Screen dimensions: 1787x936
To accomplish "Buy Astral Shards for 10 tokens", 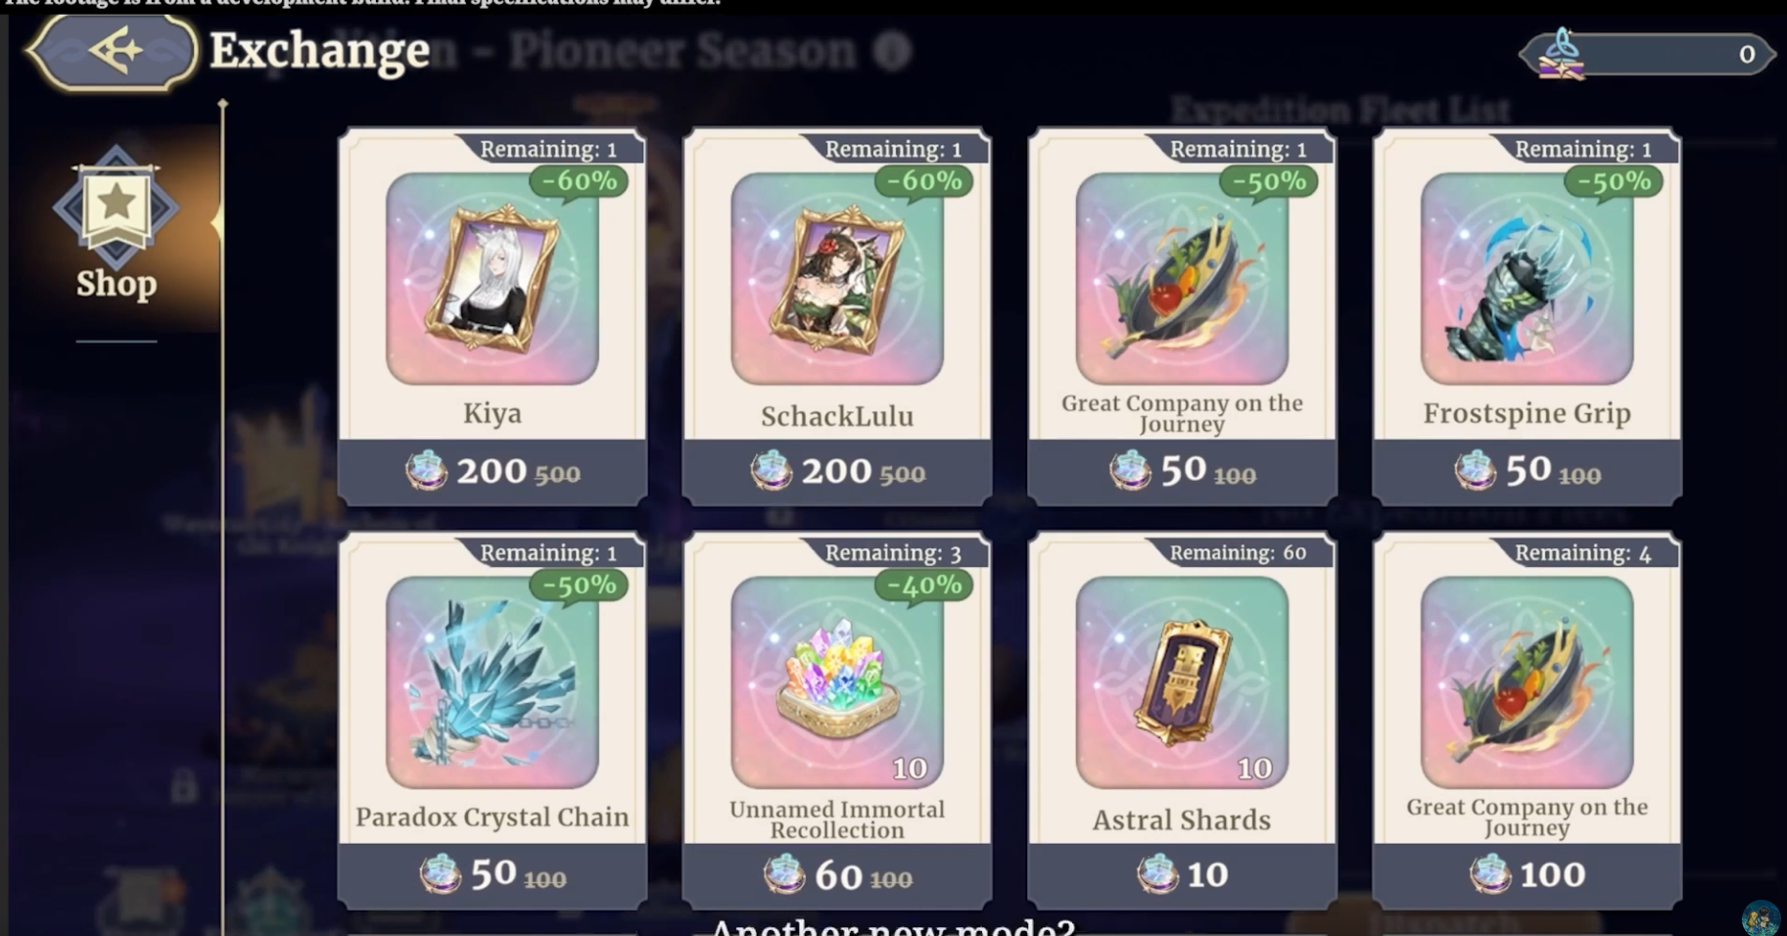I will tap(1182, 875).
